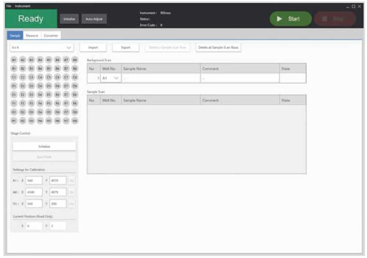Image resolution: width=367 pixels, height=258 pixels.
Task: Click the Set button for H1 calibration
Action: pos(71,203)
